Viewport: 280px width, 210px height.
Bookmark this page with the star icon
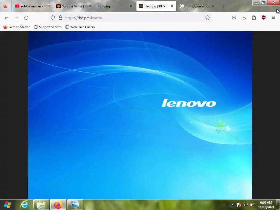tap(208, 17)
